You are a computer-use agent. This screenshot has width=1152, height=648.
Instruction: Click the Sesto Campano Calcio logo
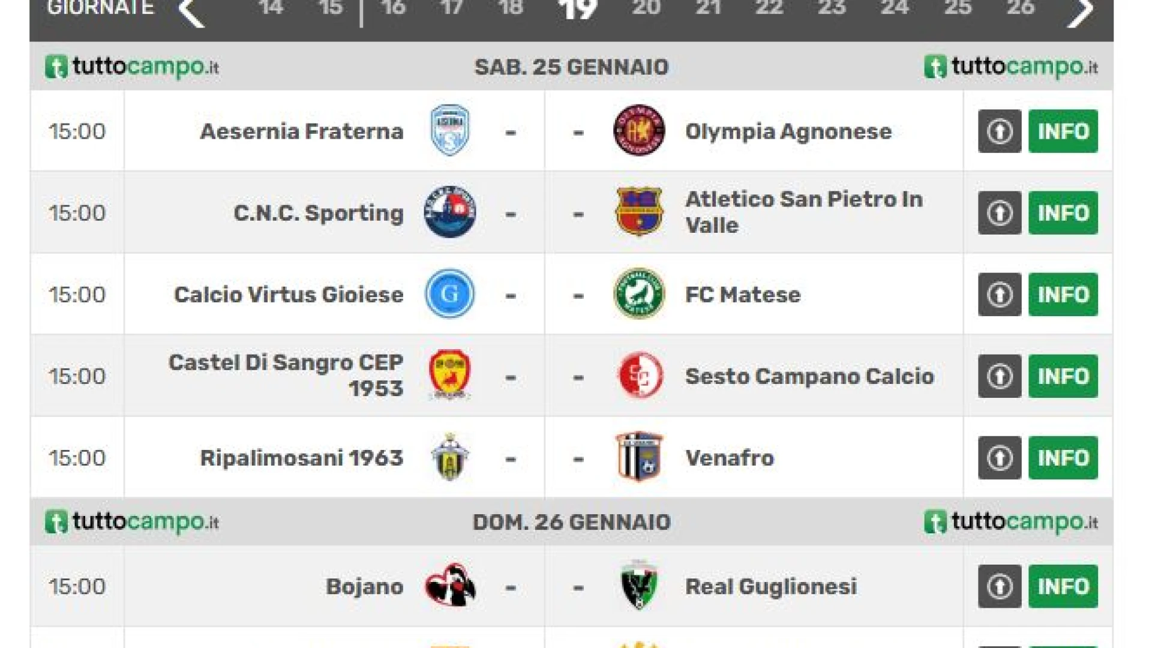(640, 376)
